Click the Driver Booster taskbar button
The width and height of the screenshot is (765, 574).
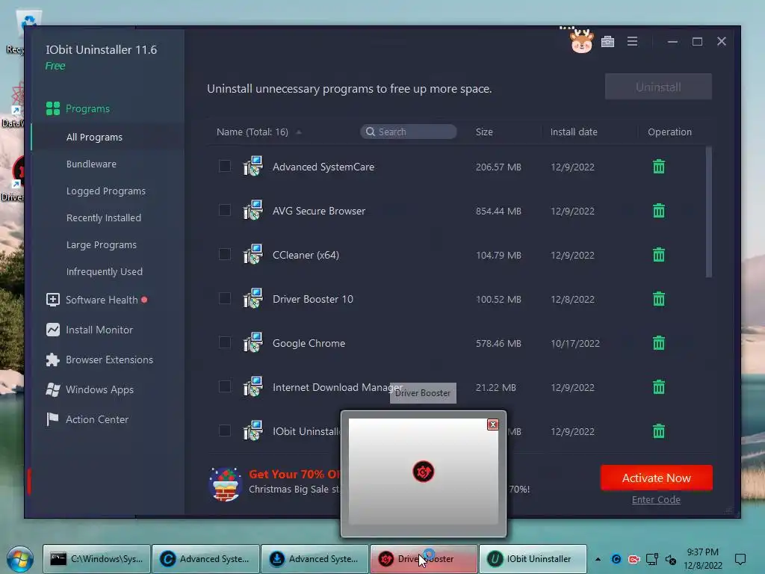tap(424, 559)
